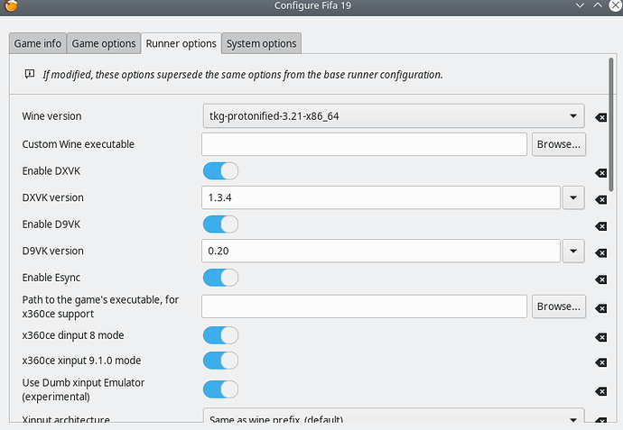
Task: Reset DXVK version with its clear icon
Action: point(600,199)
